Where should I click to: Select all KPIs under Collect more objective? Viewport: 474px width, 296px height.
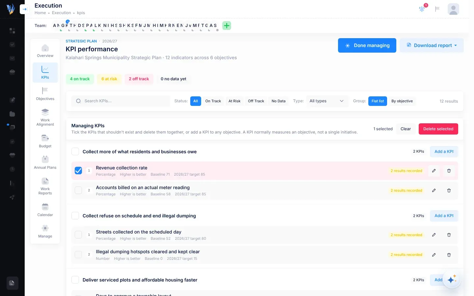point(75,151)
